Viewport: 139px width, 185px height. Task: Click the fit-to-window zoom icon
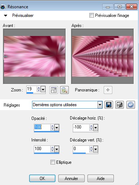(x=54, y=90)
